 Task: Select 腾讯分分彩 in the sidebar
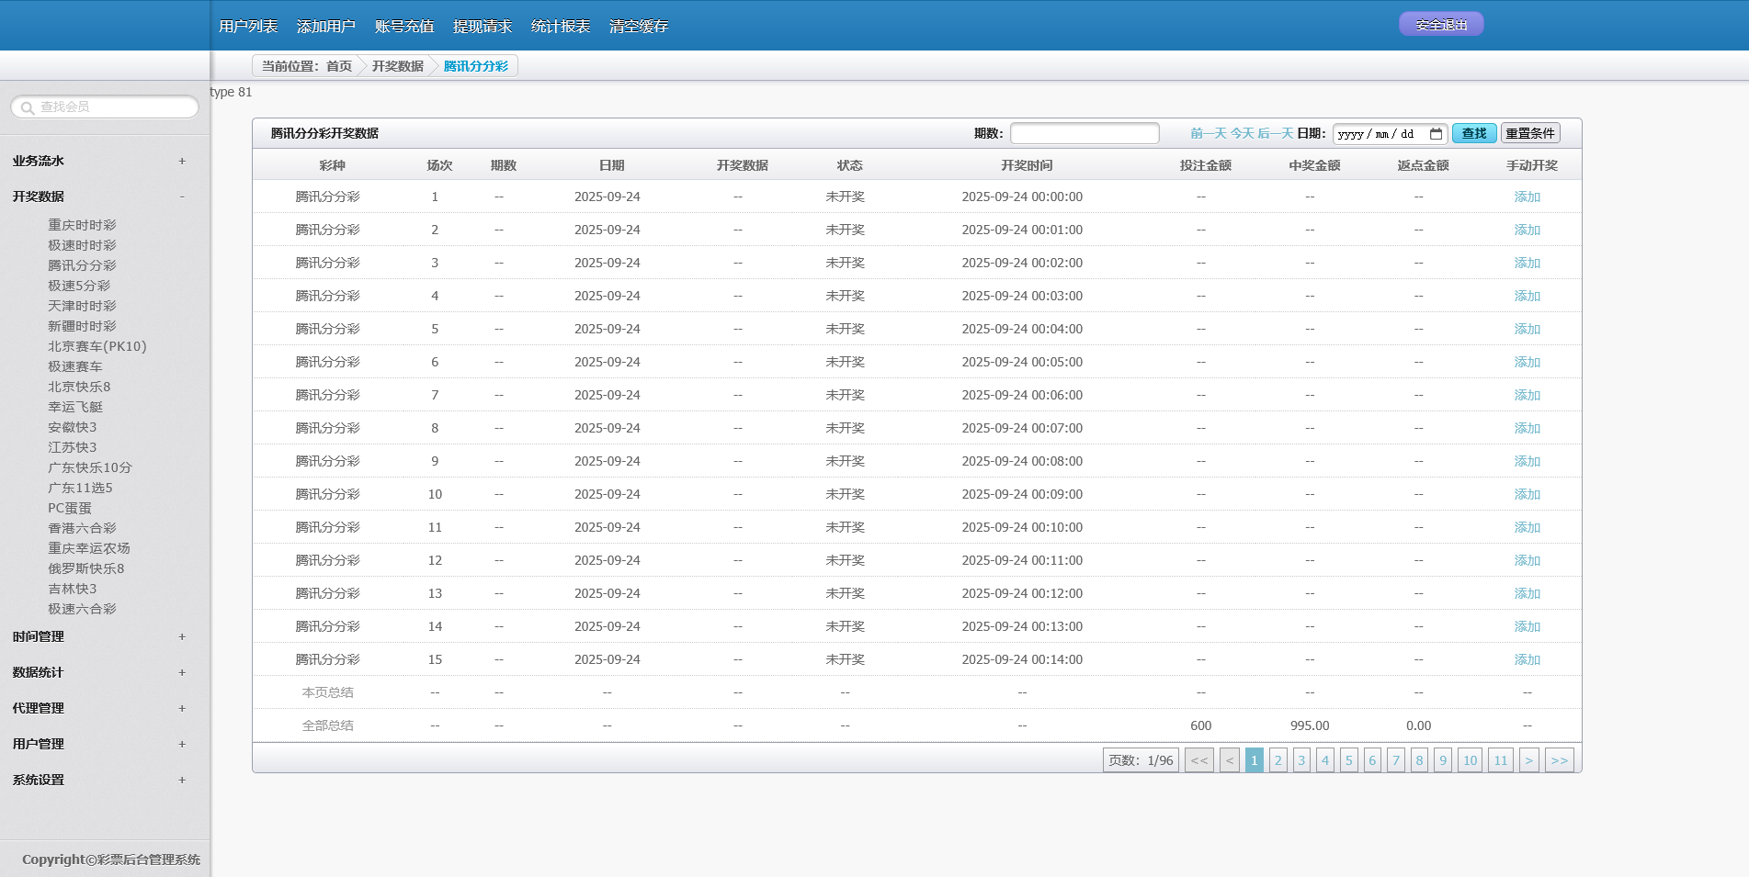pos(82,265)
